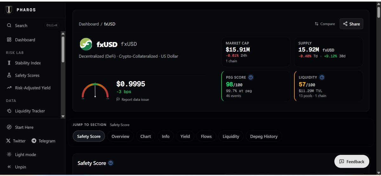Image resolution: width=381 pixels, height=176 pixels.
Task: Open Search via the magnifier icon
Action: pos(9,26)
